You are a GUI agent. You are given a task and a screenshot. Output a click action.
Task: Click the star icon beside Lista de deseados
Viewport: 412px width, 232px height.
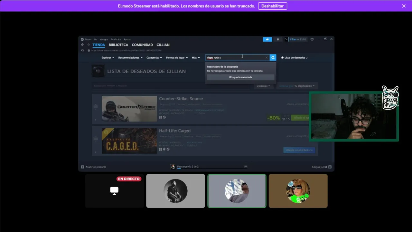[x=282, y=58]
